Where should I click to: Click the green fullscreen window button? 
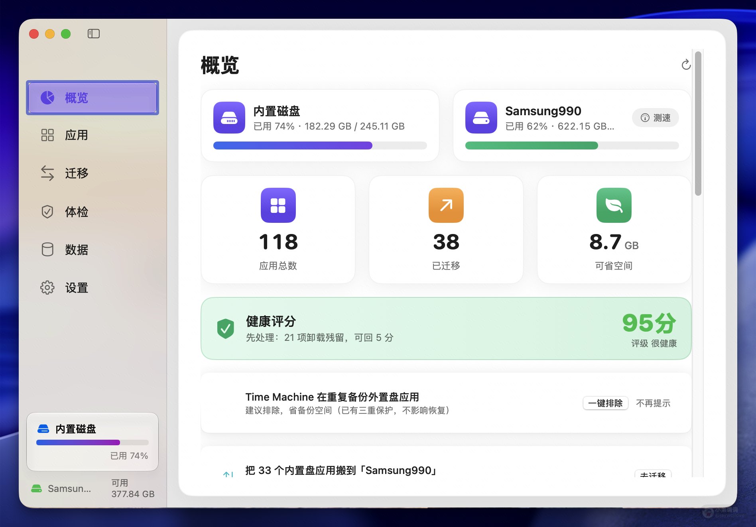point(66,34)
